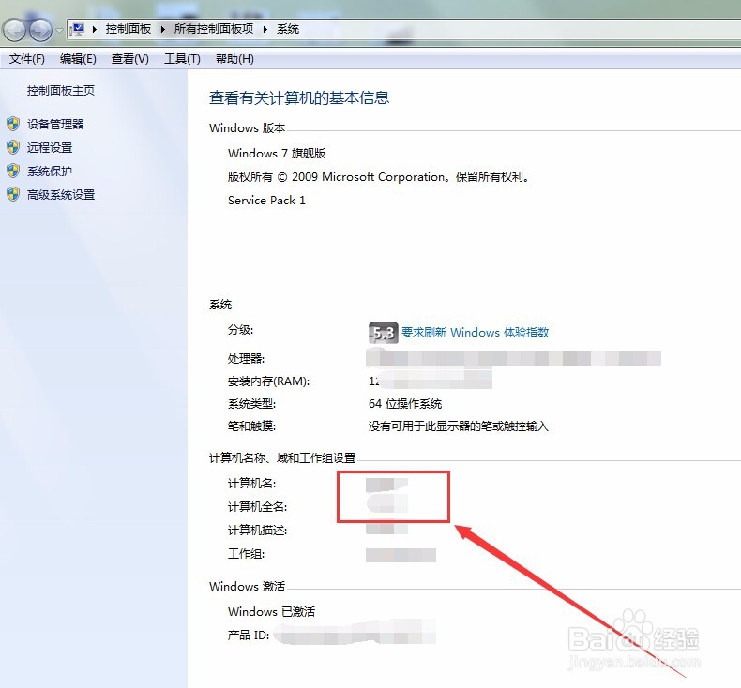Click the 计算机名 label
741x688 pixels.
click(x=251, y=483)
